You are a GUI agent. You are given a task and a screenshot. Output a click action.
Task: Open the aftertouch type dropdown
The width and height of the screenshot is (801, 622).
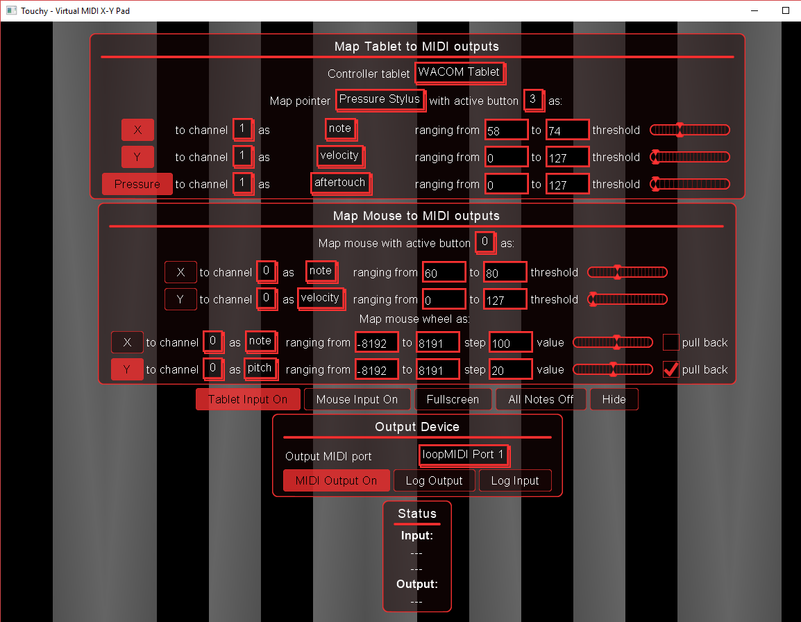341,183
